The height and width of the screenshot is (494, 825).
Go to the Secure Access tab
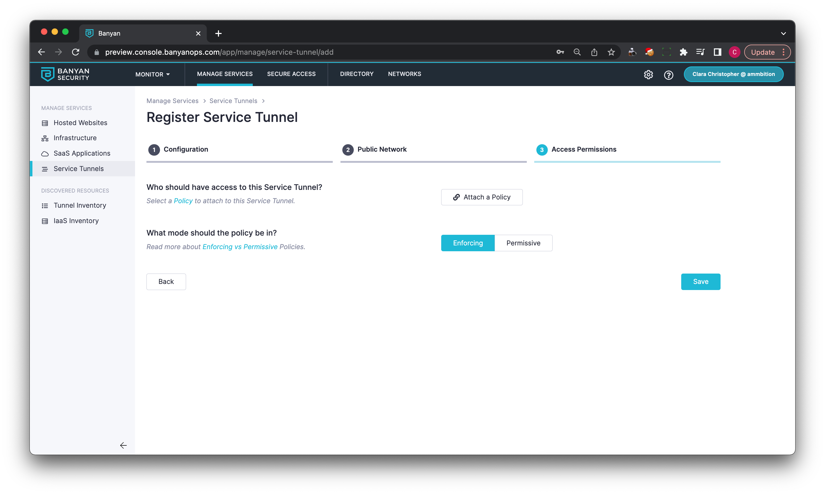click(x=291, y=74)
